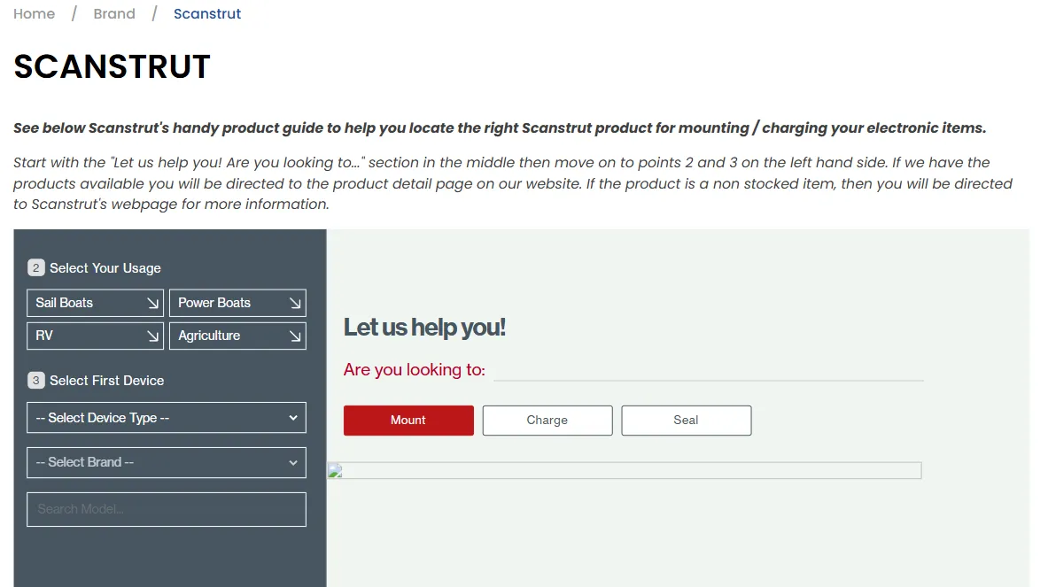Image resolution: width=1048 pixels, height=587 pixels.
Task: Click the numbered badge next to Select First Device
Action: click(x=35, y=380)
